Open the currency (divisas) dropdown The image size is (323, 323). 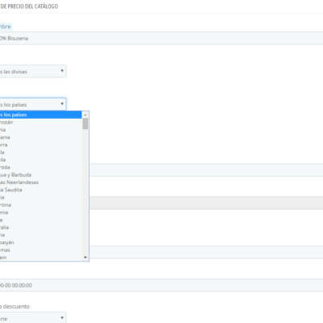pos(33,71)
